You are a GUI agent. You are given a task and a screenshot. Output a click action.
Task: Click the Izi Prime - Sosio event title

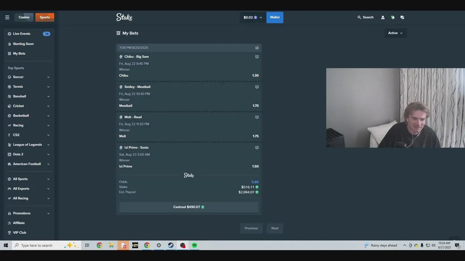(137, 148)
